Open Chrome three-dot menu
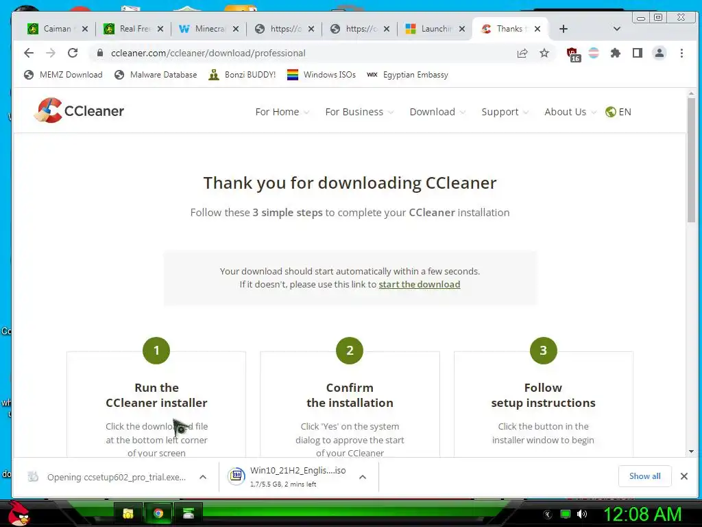 (681, 53)
